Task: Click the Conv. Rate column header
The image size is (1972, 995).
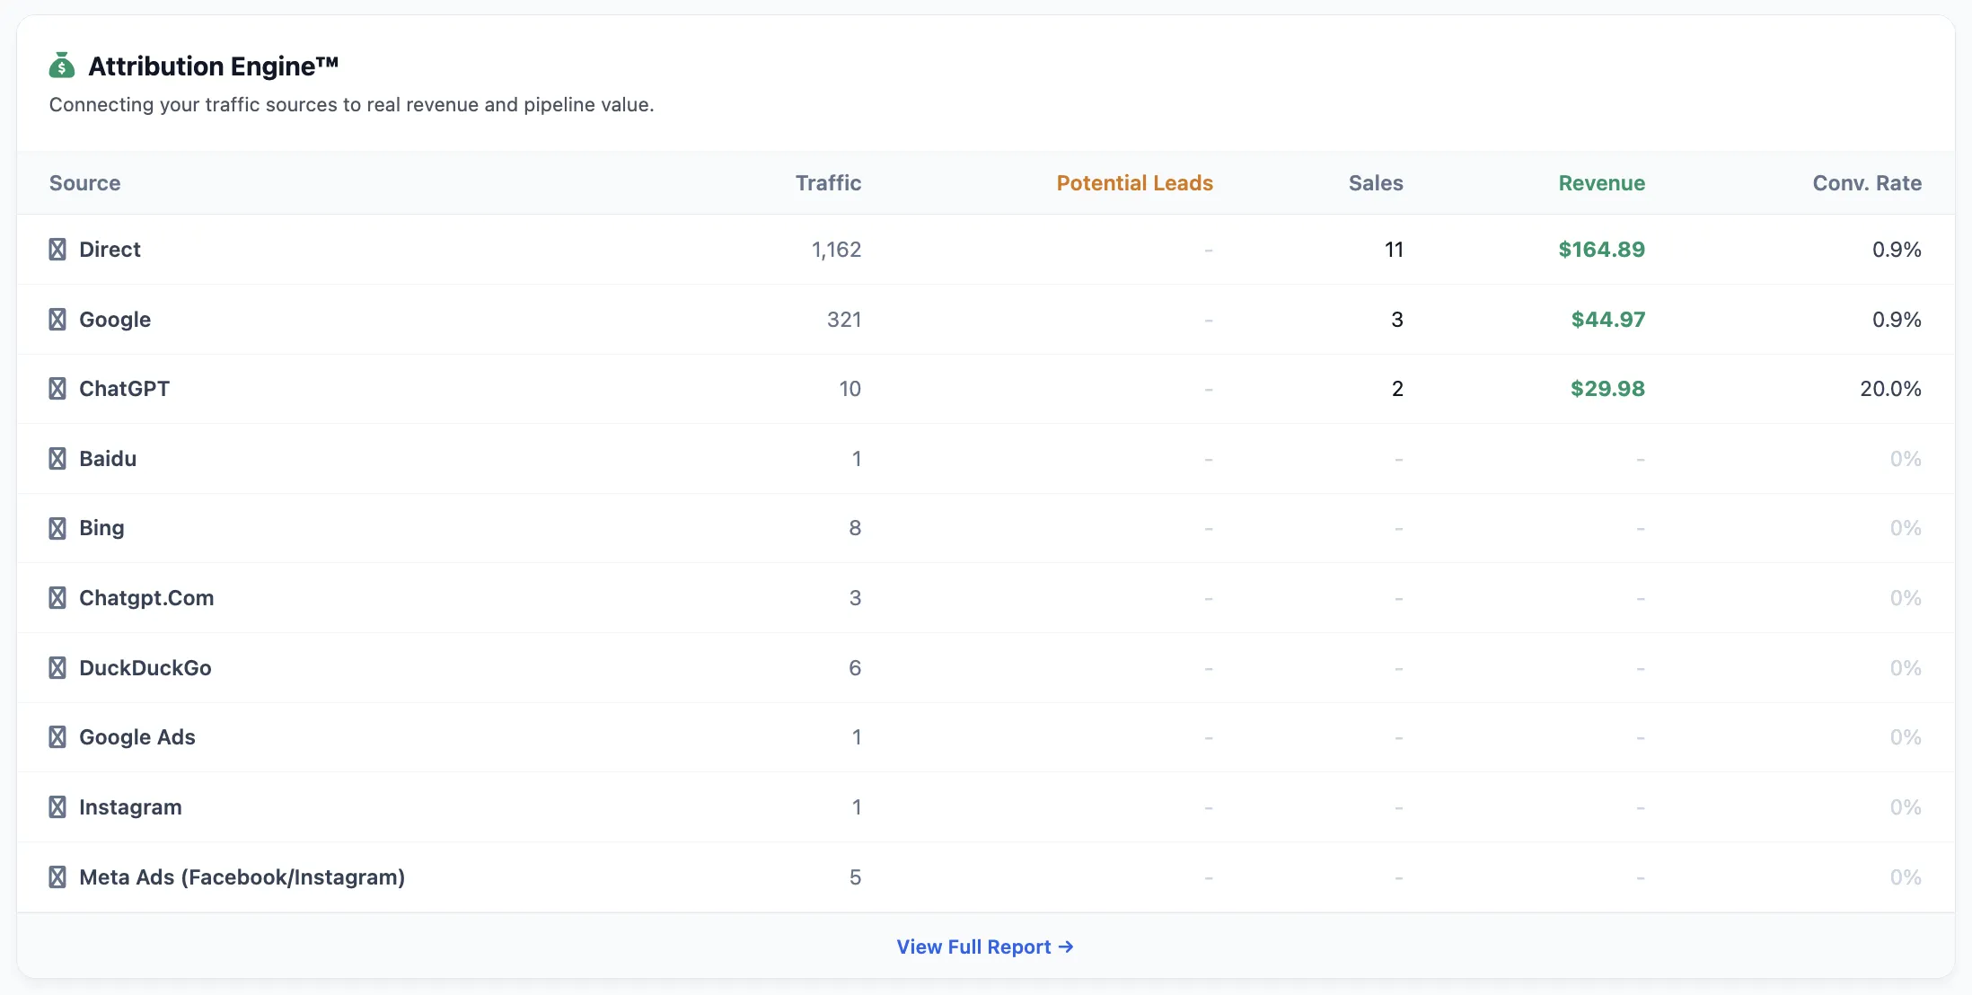Action: click(1867, 183)
